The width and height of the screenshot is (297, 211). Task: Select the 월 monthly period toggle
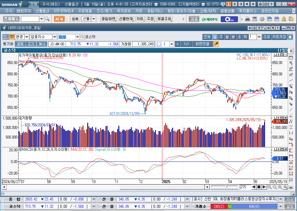tap(227, 37)
